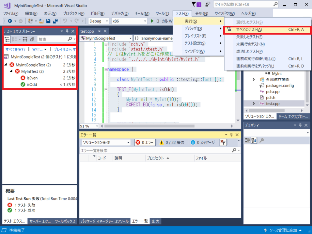Image resolution: width=312 pixels, height=234 pixels.
Task: Toggle the 0 Errors filter button
Action: 145,142
